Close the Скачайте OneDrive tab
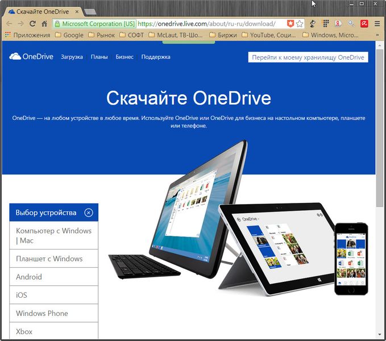The height and width of the screenshot is (341, 386). click(x=77, y=11)
